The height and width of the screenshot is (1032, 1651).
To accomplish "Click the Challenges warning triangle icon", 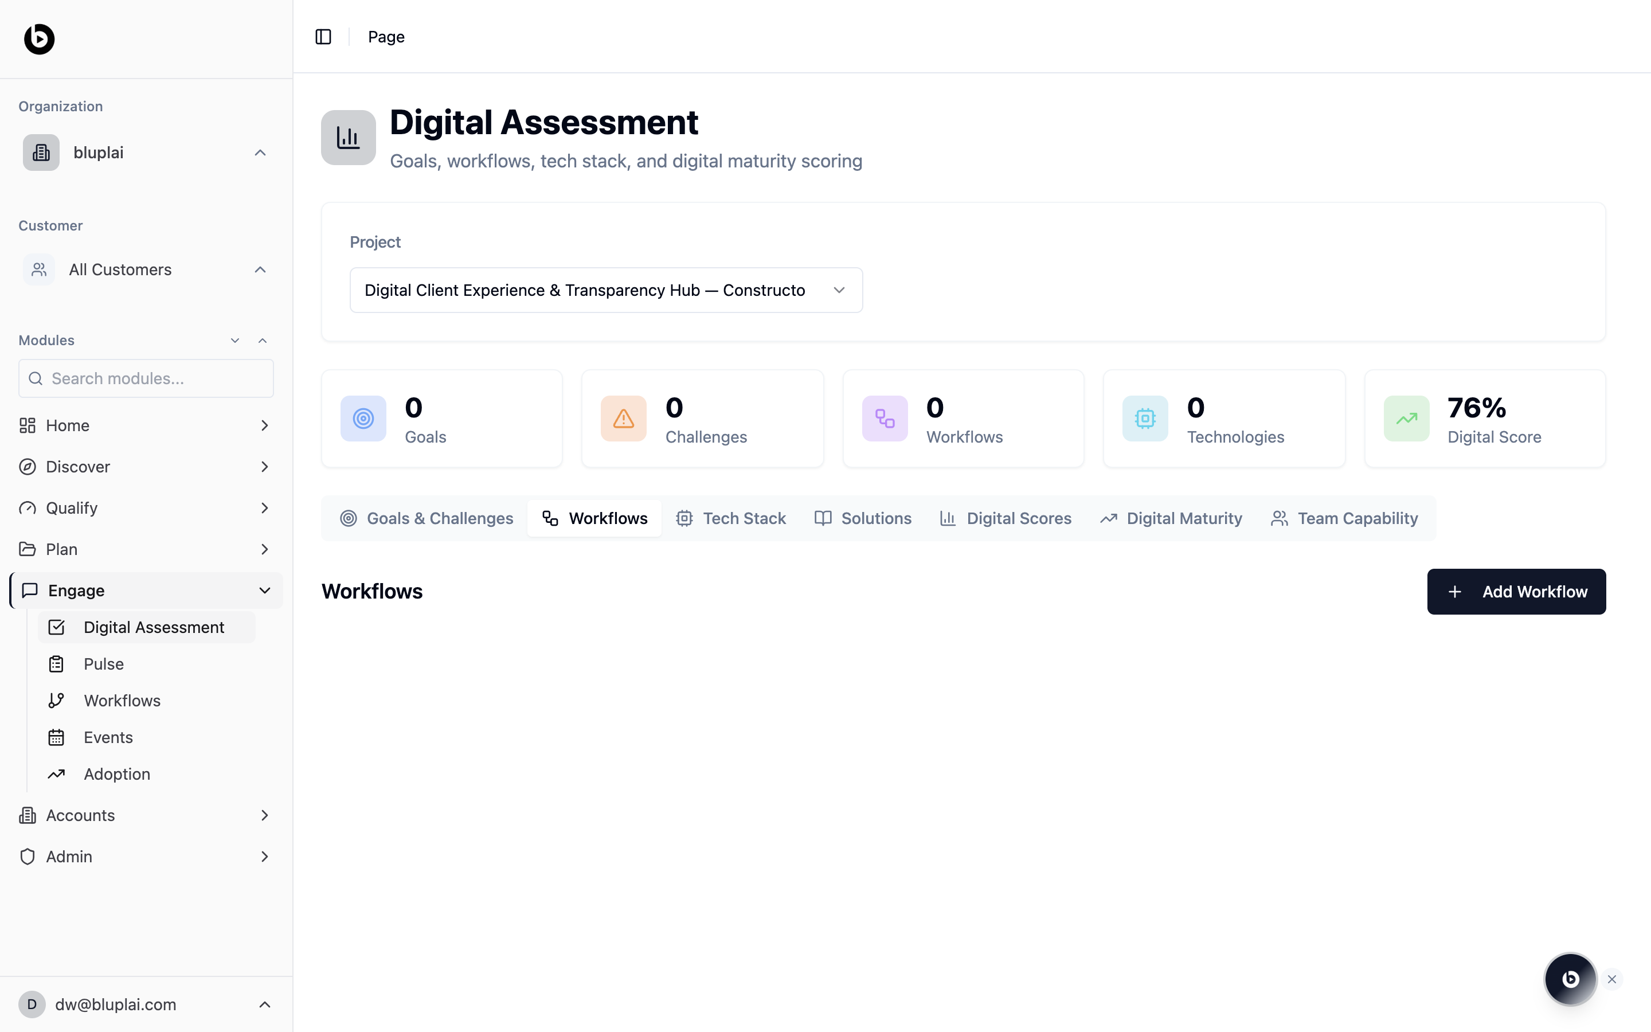I will 623,419.
